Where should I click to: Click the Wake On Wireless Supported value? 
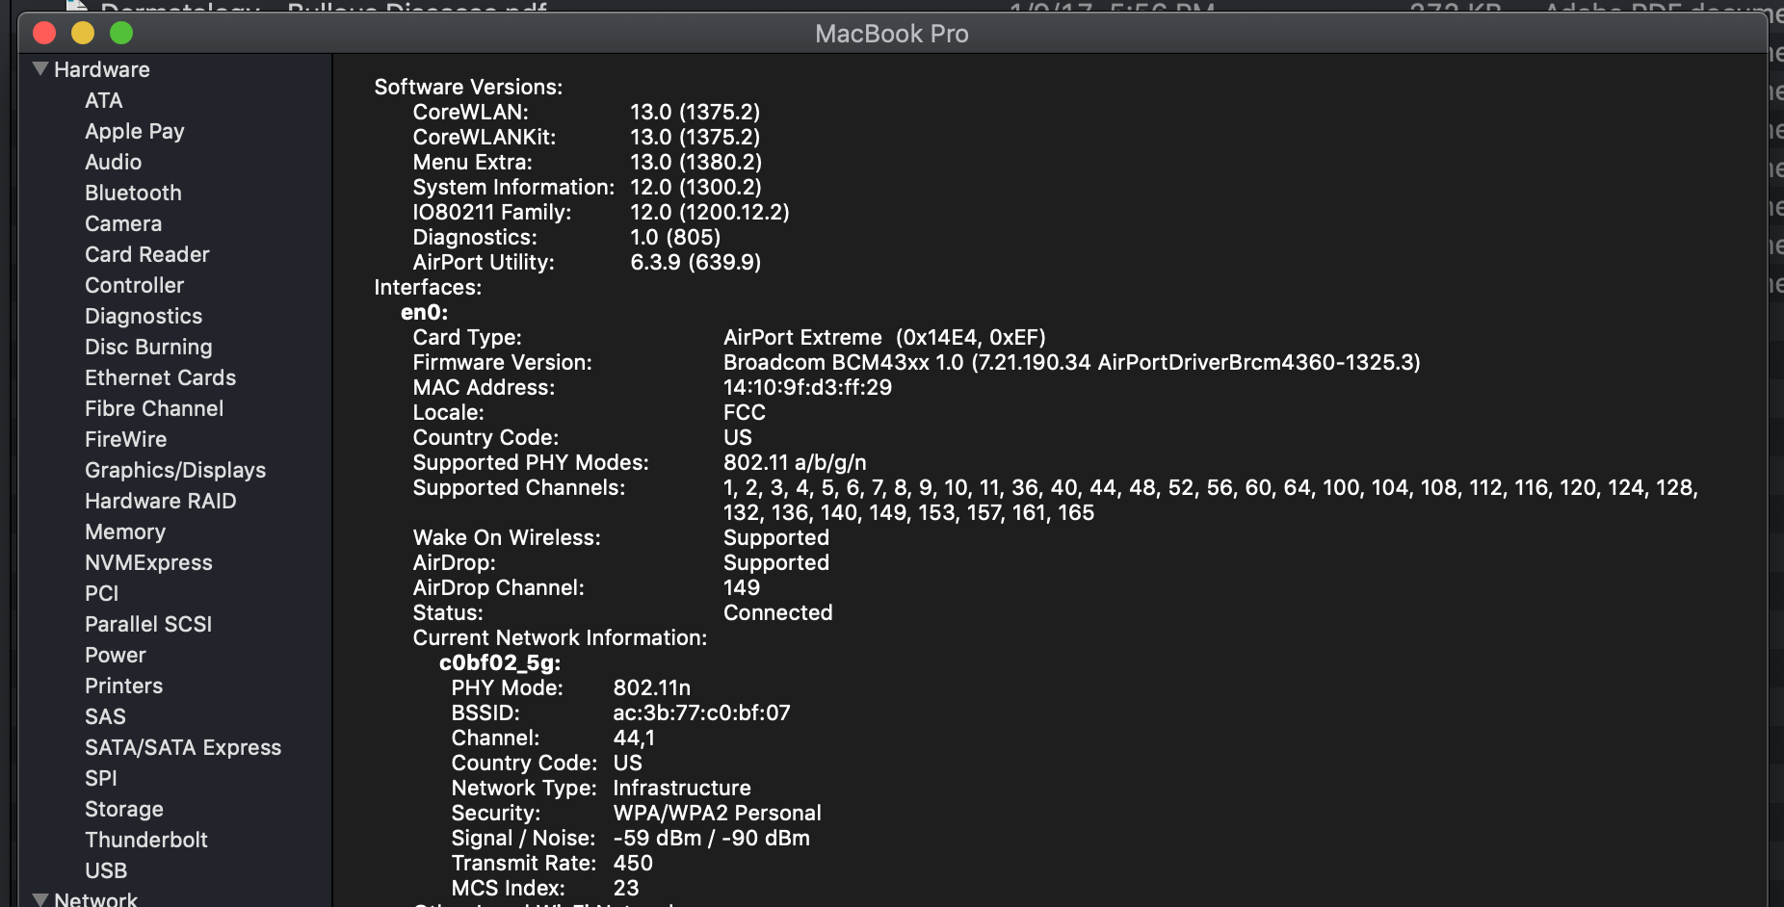(x=775, y=537)
